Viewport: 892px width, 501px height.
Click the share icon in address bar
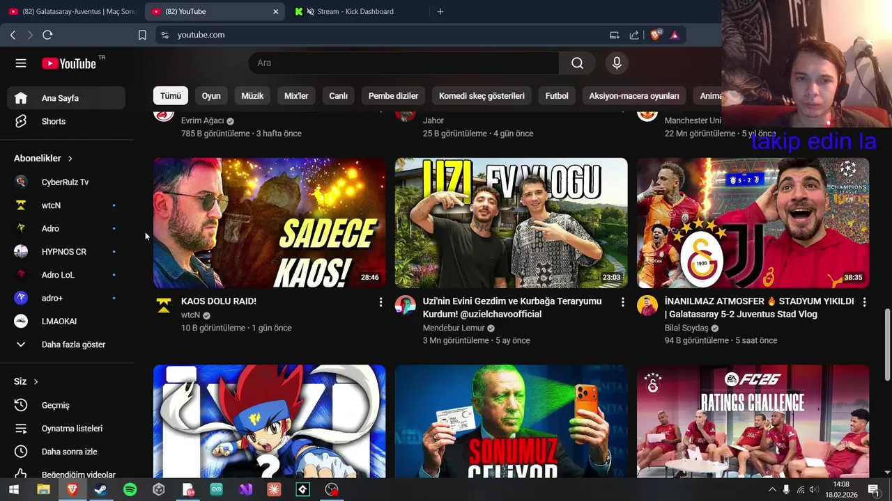tap(634, 35)
